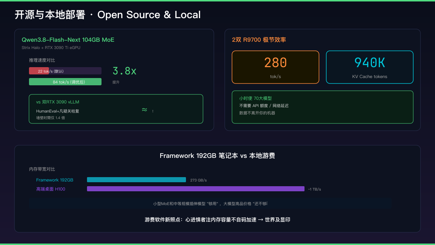Select the 'KV Cache tokens' label
The width and height of the screenshot is (435, 245).
point(370,77)
